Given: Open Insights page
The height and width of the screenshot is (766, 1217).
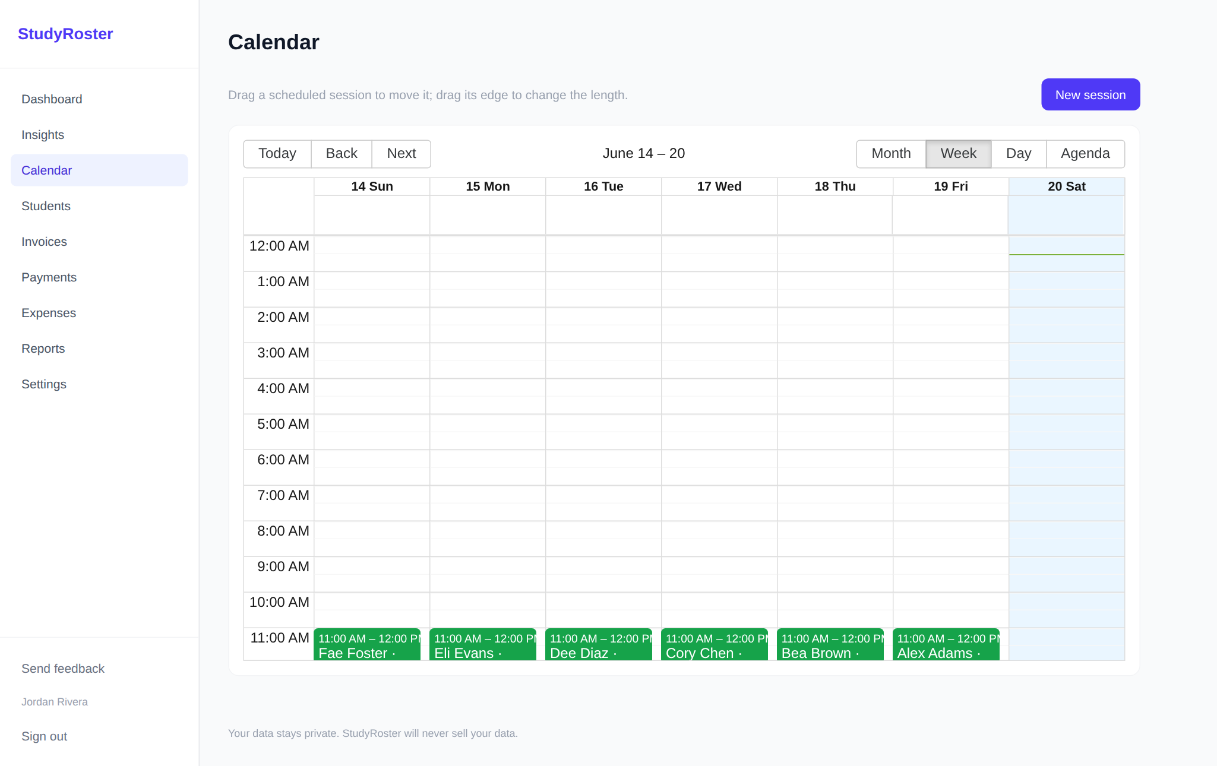Looking at the screenshot, I should pyautogui.click(x=99, y=135).
